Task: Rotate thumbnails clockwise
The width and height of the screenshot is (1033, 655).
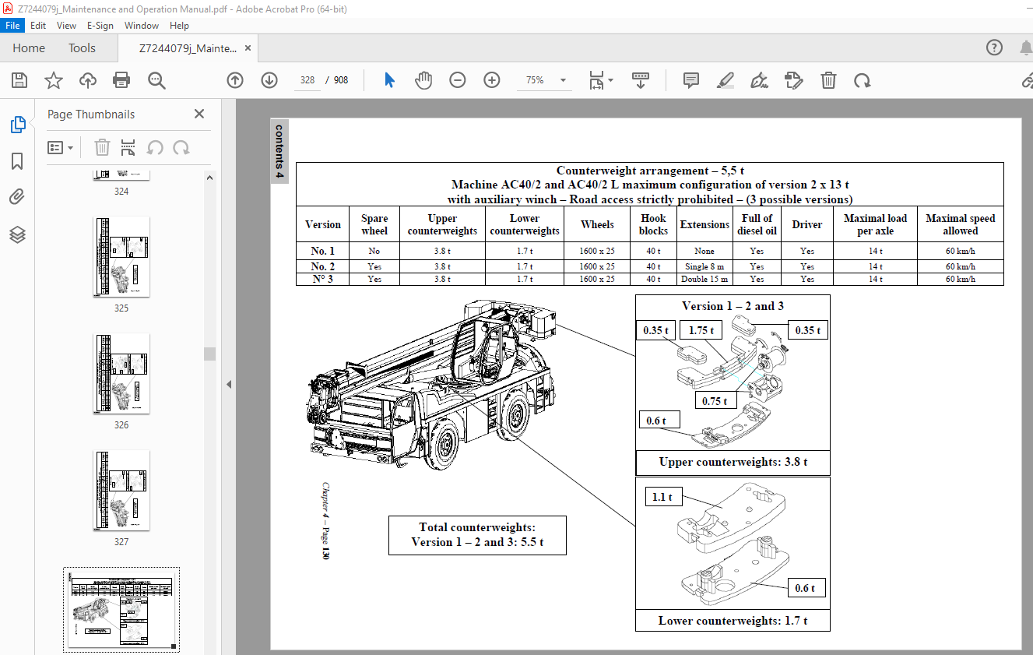Action: click(x=181, y=147)
